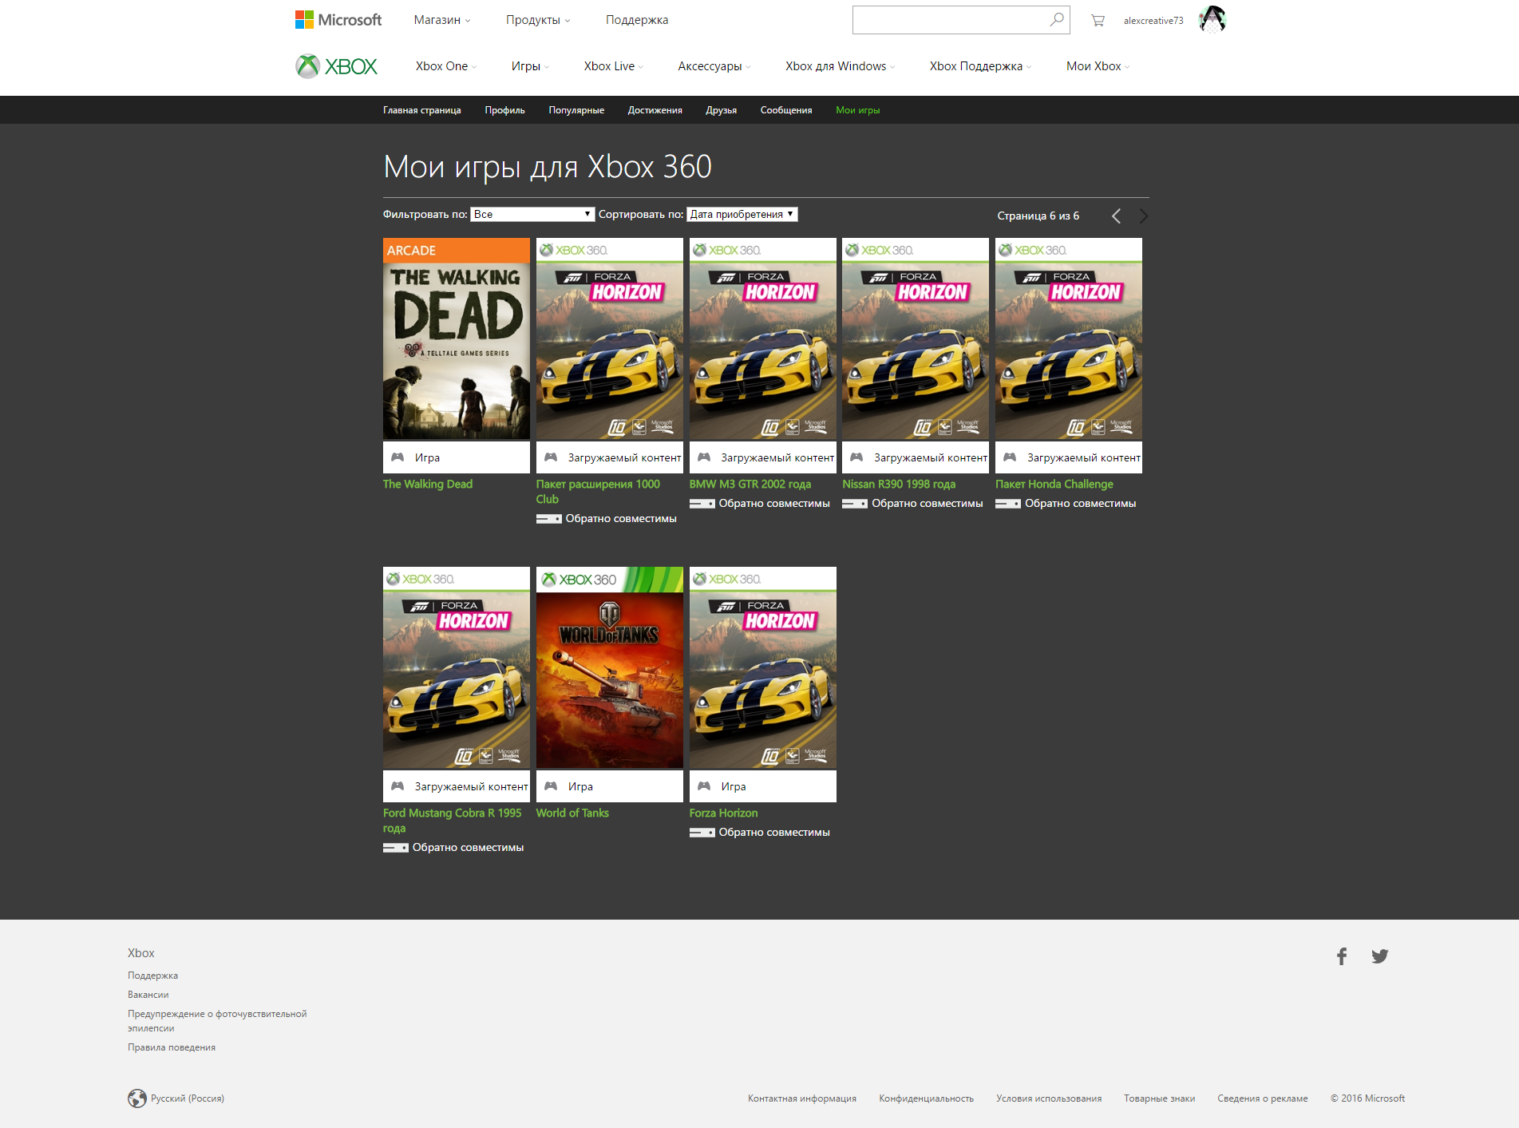
Task: Expand the Xbox Live menu
Action: pyautogui.click(x=613, y=66)
